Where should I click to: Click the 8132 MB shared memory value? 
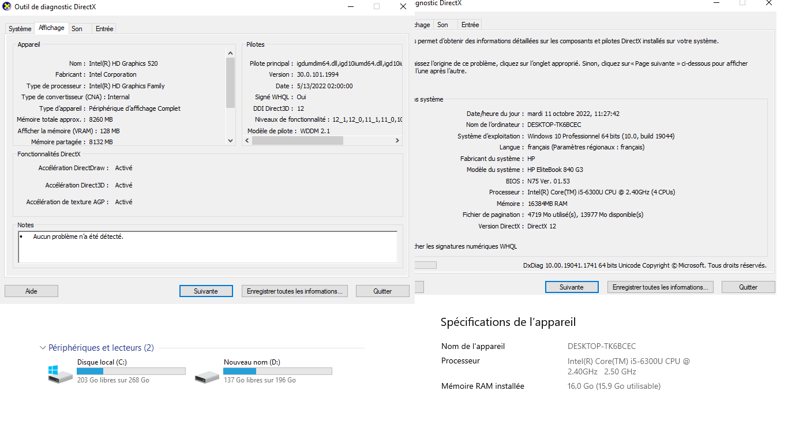point(101,142)
